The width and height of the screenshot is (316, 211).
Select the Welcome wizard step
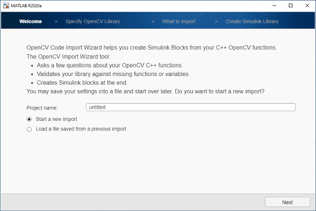(x=30, y=21)
